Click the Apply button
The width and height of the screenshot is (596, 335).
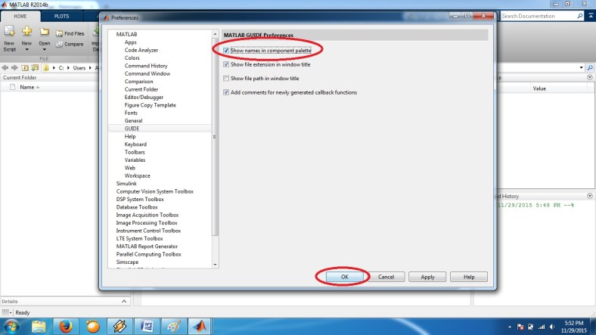pos(427,277)
